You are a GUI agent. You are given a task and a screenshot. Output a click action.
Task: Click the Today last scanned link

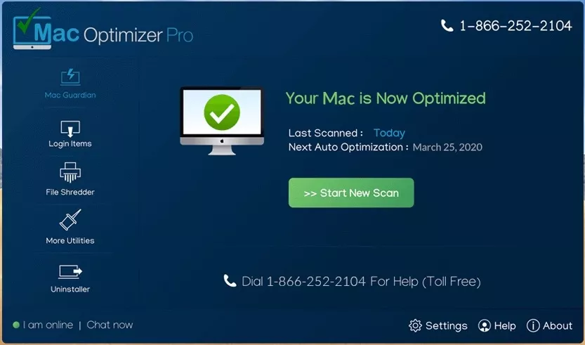[389, 133]
